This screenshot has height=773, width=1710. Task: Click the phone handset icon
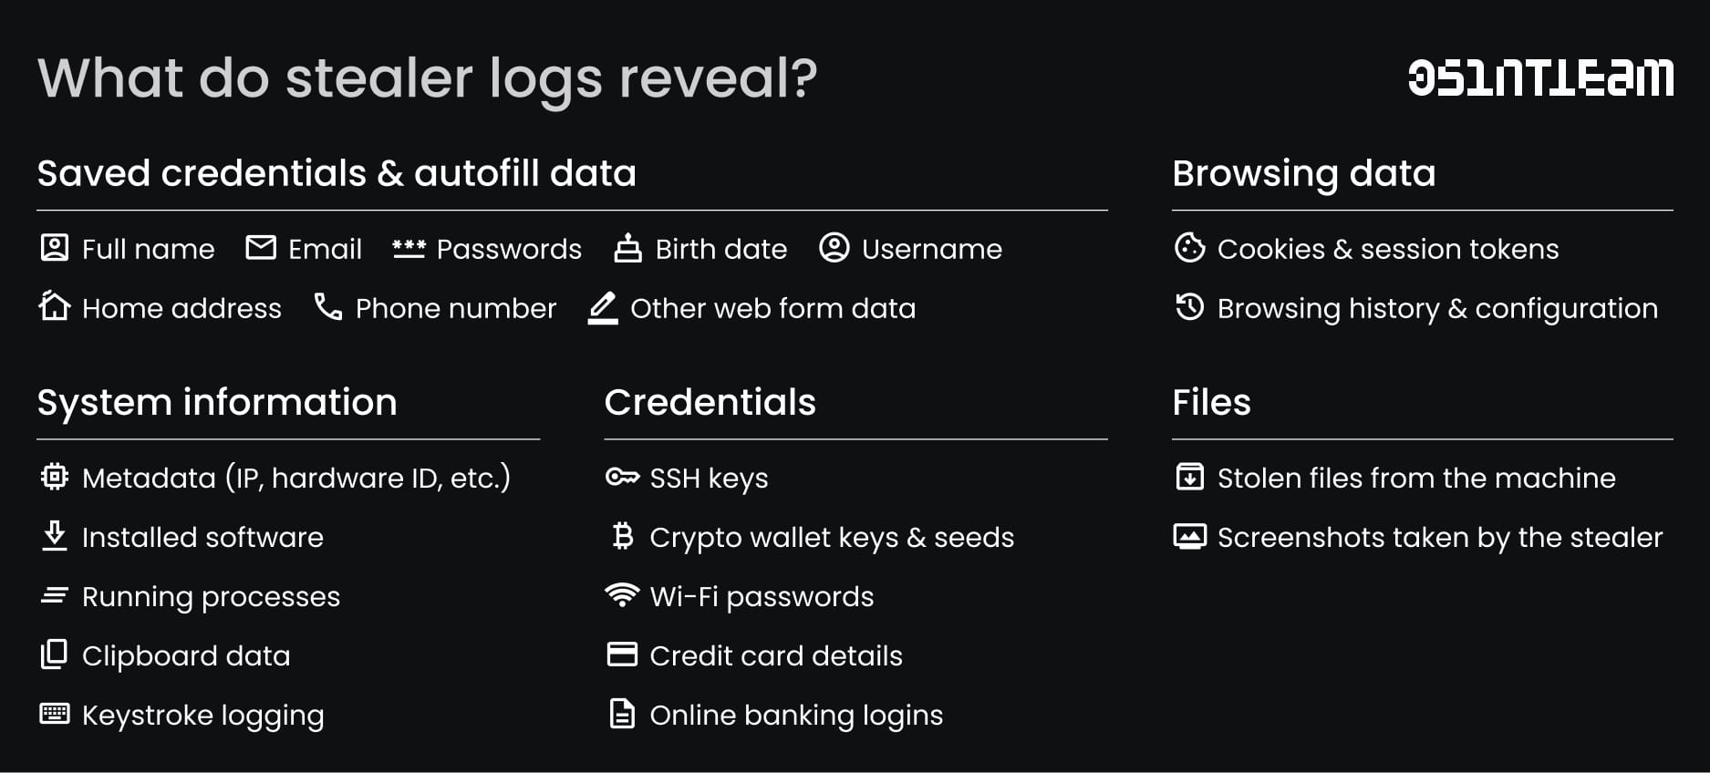327,306
